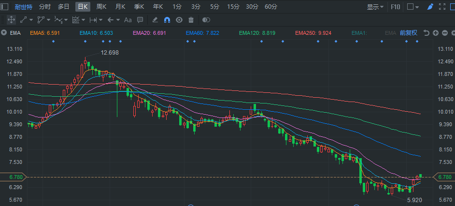Open the line tool dropdown arrow

pos(31,20)
